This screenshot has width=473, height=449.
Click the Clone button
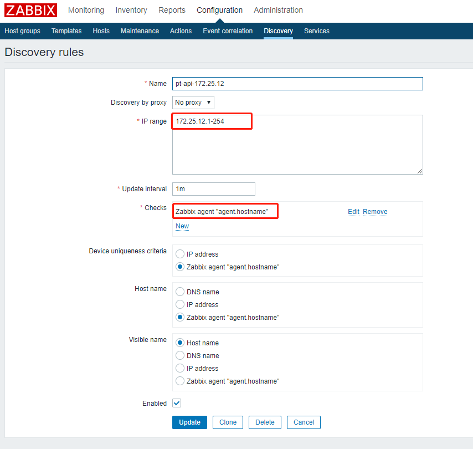[228, 422]
